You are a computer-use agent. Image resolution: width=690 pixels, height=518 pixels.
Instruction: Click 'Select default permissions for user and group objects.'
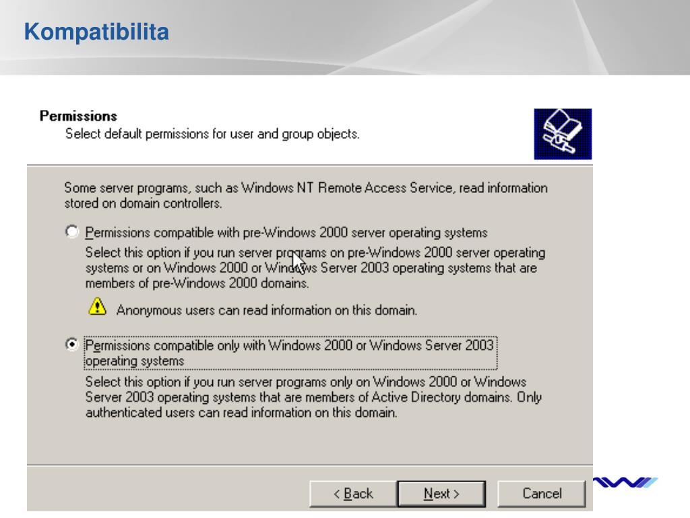coord(212,134)
